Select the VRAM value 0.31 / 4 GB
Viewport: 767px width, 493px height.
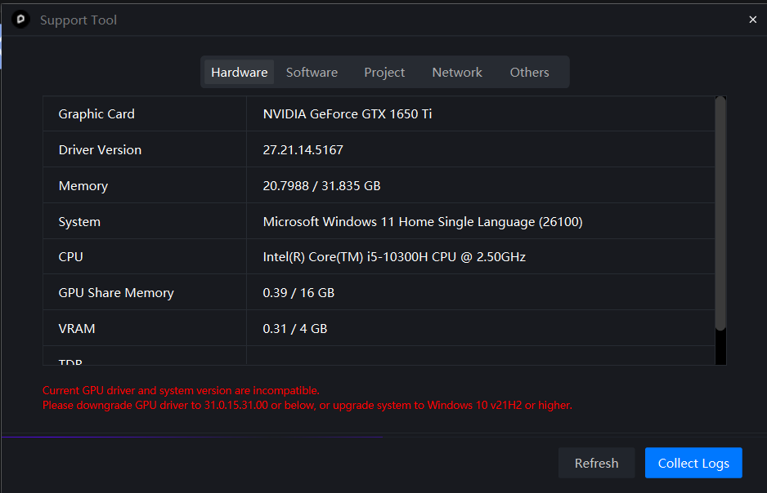[294, 329]
